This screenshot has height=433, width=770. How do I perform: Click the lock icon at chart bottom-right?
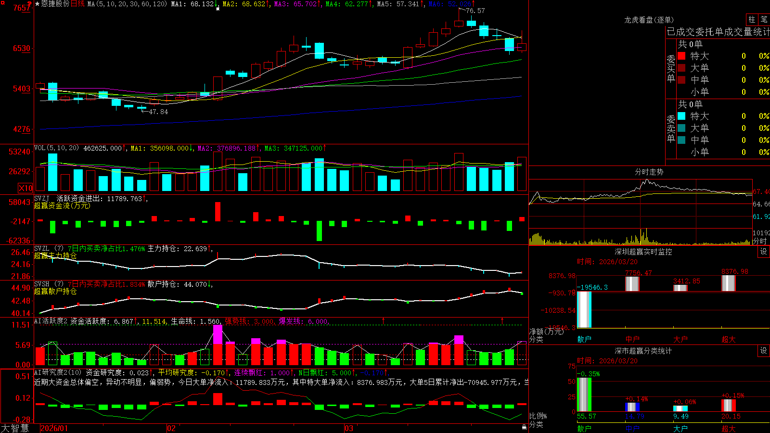point(524,427)
